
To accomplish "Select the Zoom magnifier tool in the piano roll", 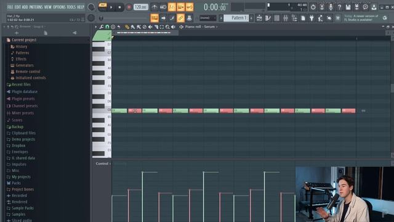I will point(167,27).
